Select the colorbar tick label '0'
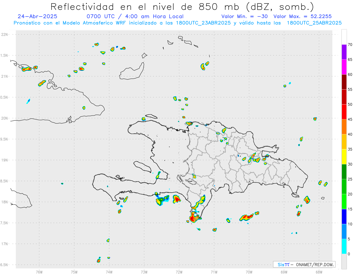 [349, 254]
